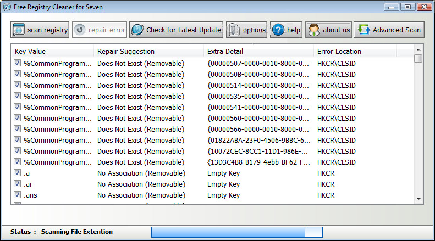Screen dimensions: 435x241
Task: Click the scanning progress bar
Action: click(x=237, y=232)
